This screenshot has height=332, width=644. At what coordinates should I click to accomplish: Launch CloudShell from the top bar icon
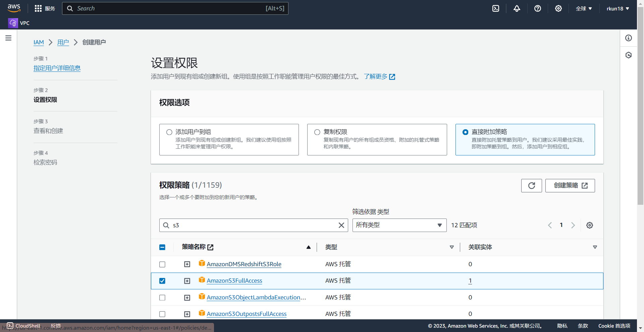click(x=496, y=8)
